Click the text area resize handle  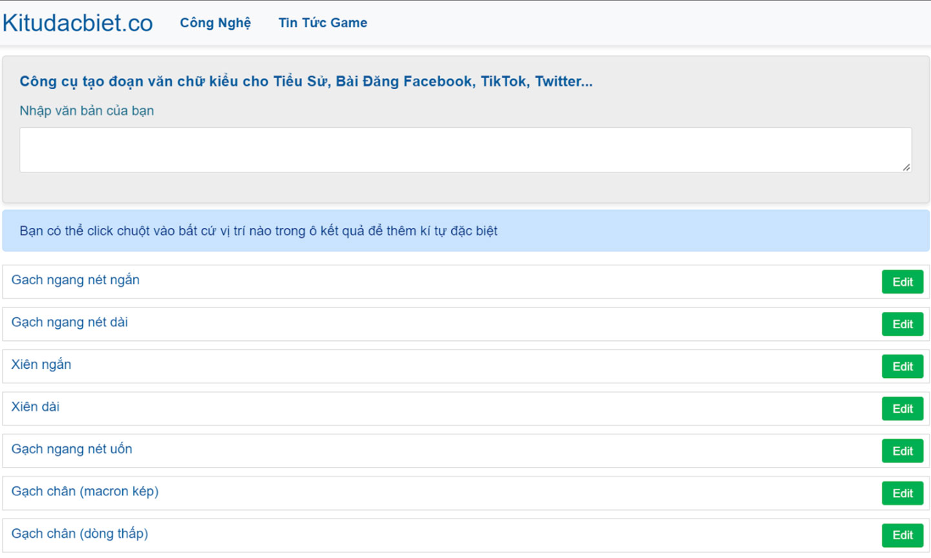906,167
